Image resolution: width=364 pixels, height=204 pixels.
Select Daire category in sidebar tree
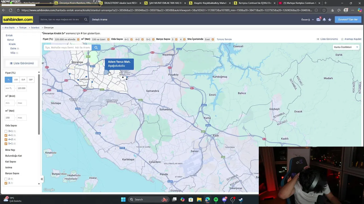click(x=13, y=48)
